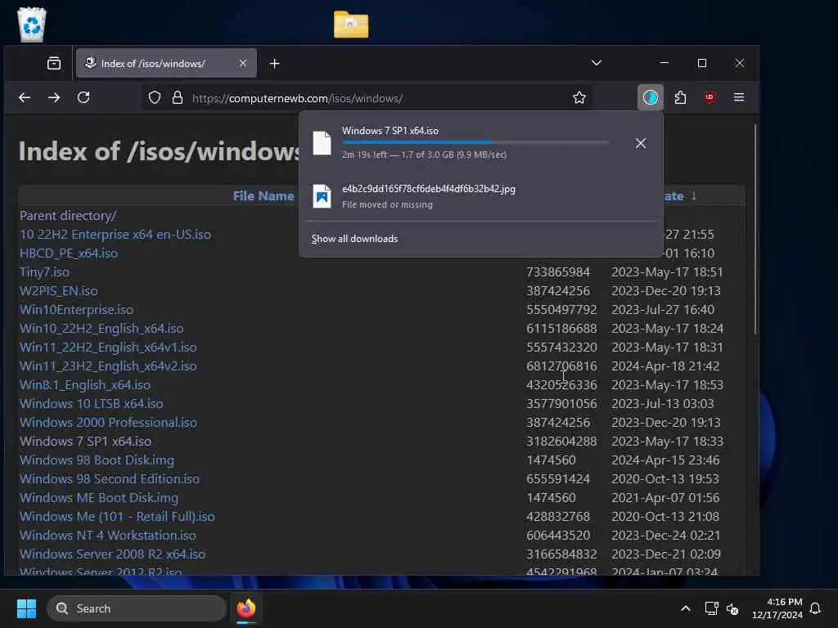Select the Index of /isos/windows/ tab
Viewport: 838px width, 628px height.
pyautogui.click(x=166, y=63)
